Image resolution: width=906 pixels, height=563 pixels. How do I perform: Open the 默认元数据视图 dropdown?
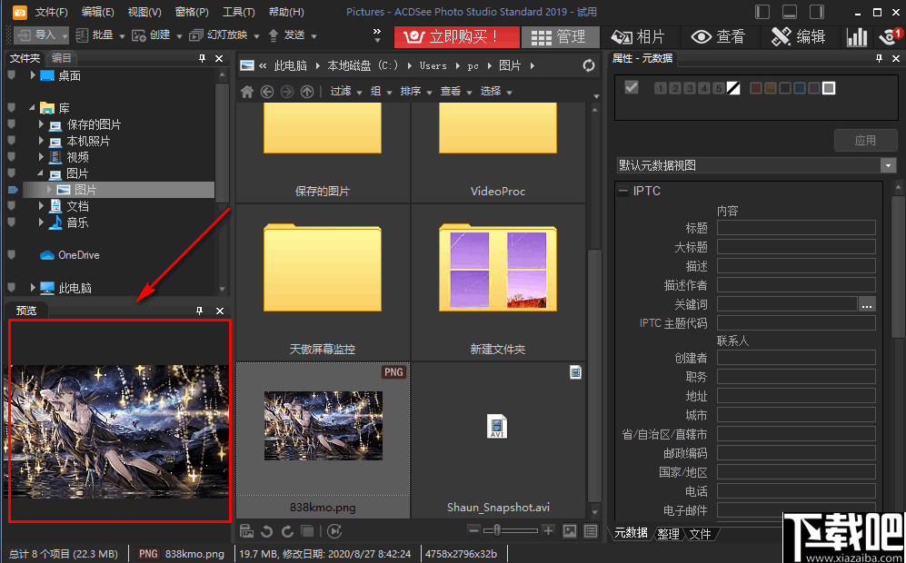click(x=887, y=165)
